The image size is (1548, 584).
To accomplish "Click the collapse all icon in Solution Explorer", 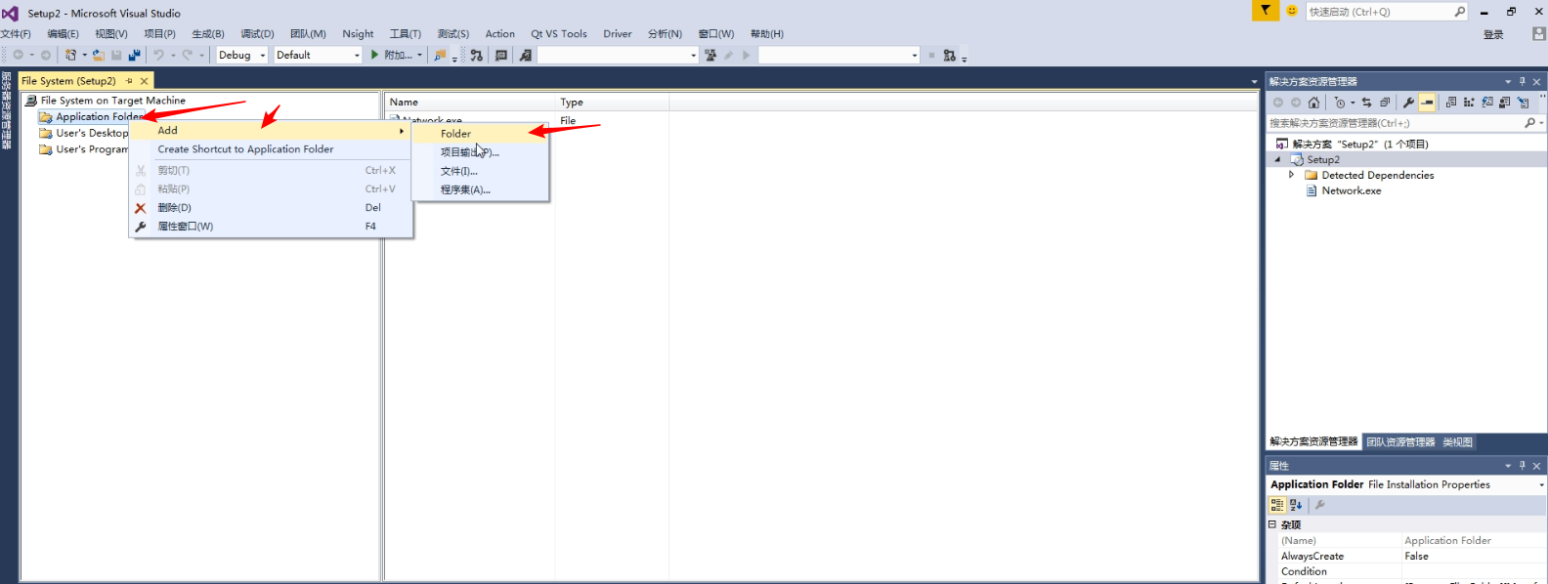I will [x=1385, y=103].
